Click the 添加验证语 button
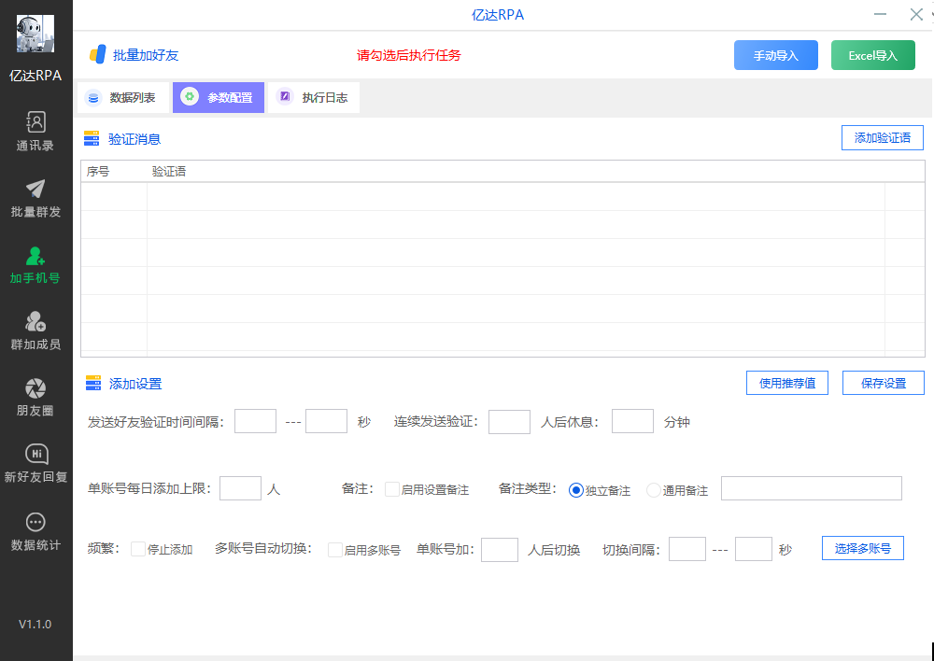Screen dimensions: 934x661 pos(882,138)
